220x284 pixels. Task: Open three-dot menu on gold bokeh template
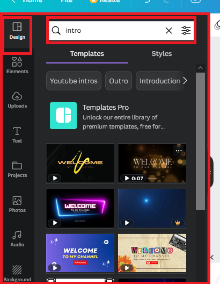(x=179, y=151)
